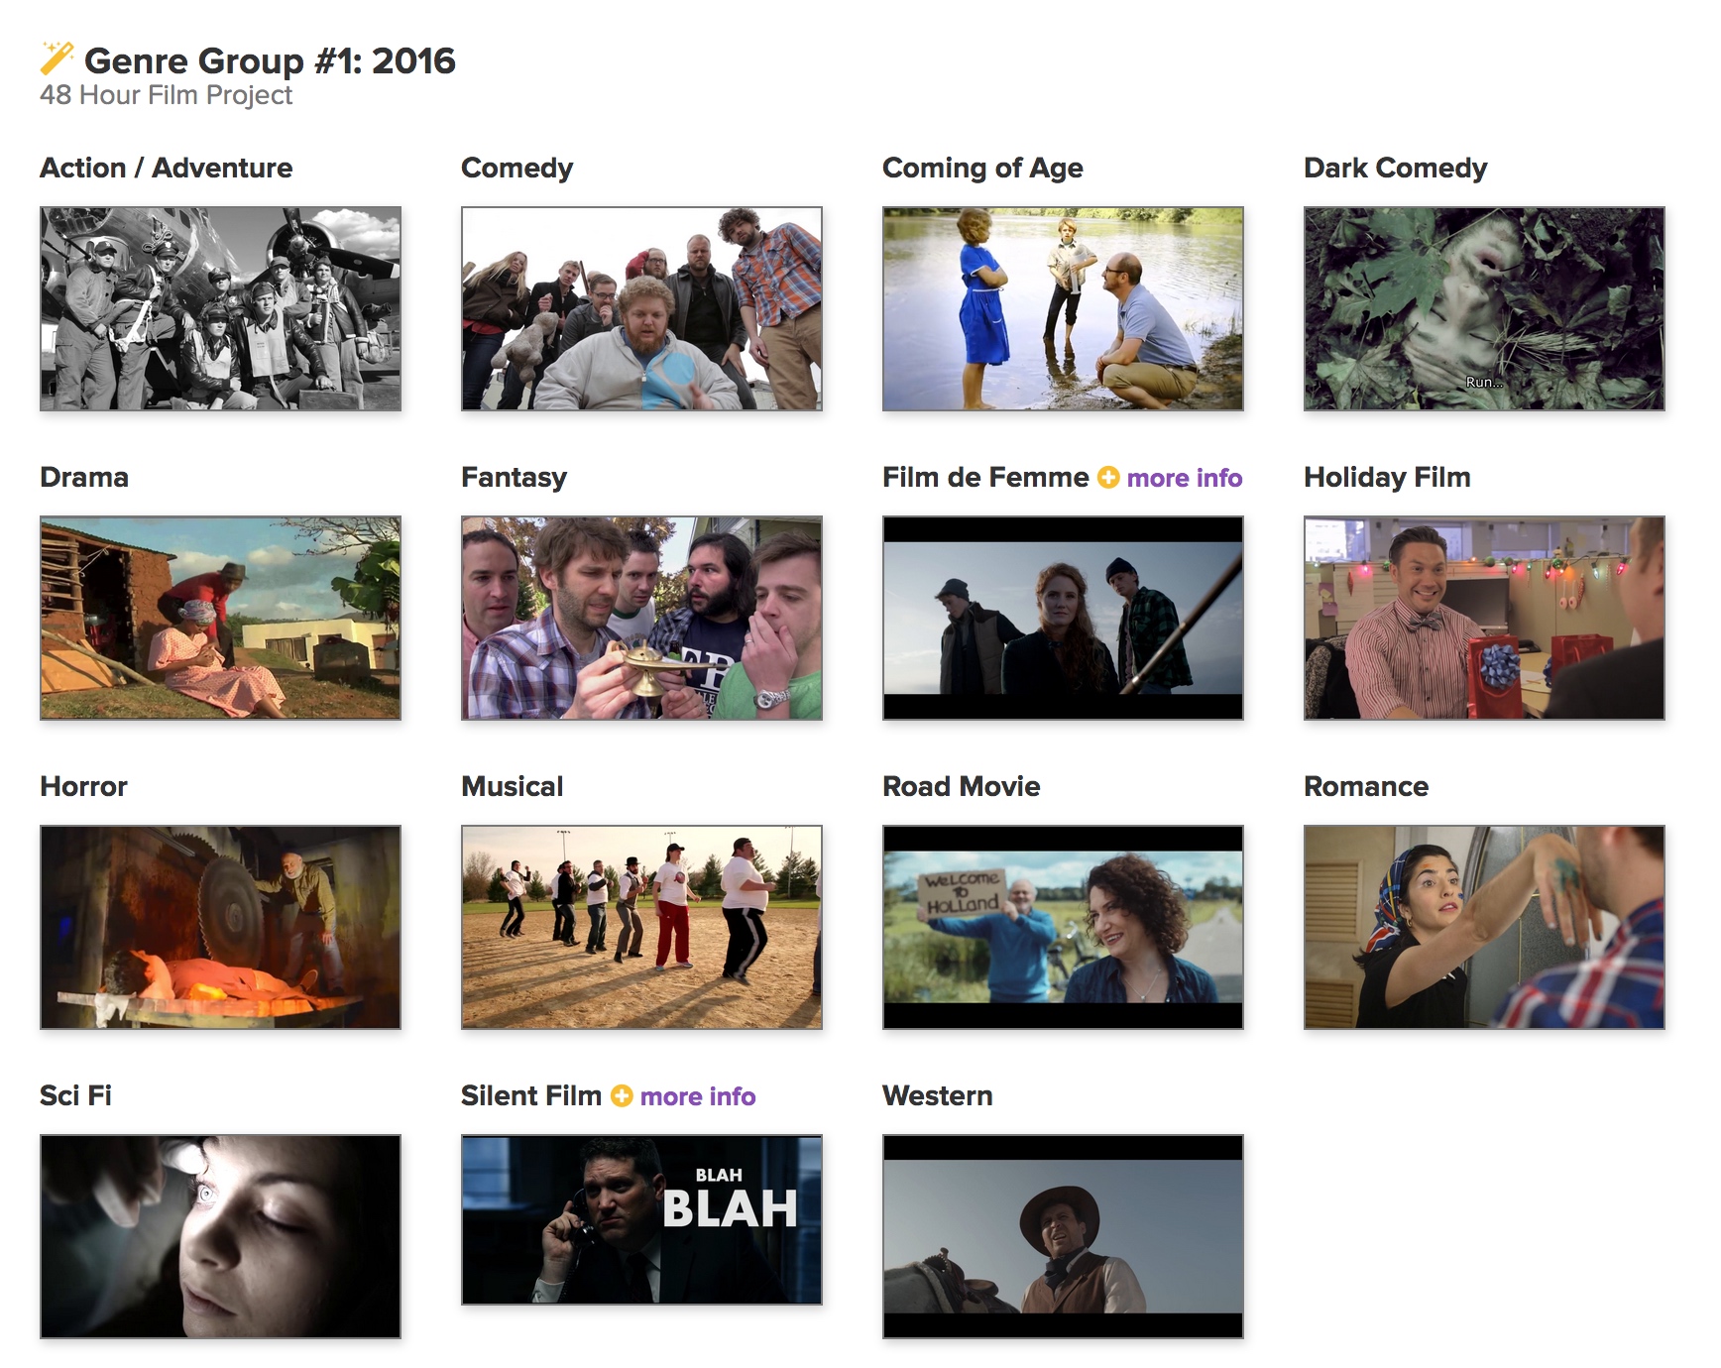Click the plus icon next to Silent Film
Image resolution: width=1721 pixels, height=1368 pixels.
622,1096
